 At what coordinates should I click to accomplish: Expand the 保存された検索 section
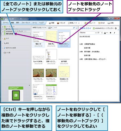(3, 48)
